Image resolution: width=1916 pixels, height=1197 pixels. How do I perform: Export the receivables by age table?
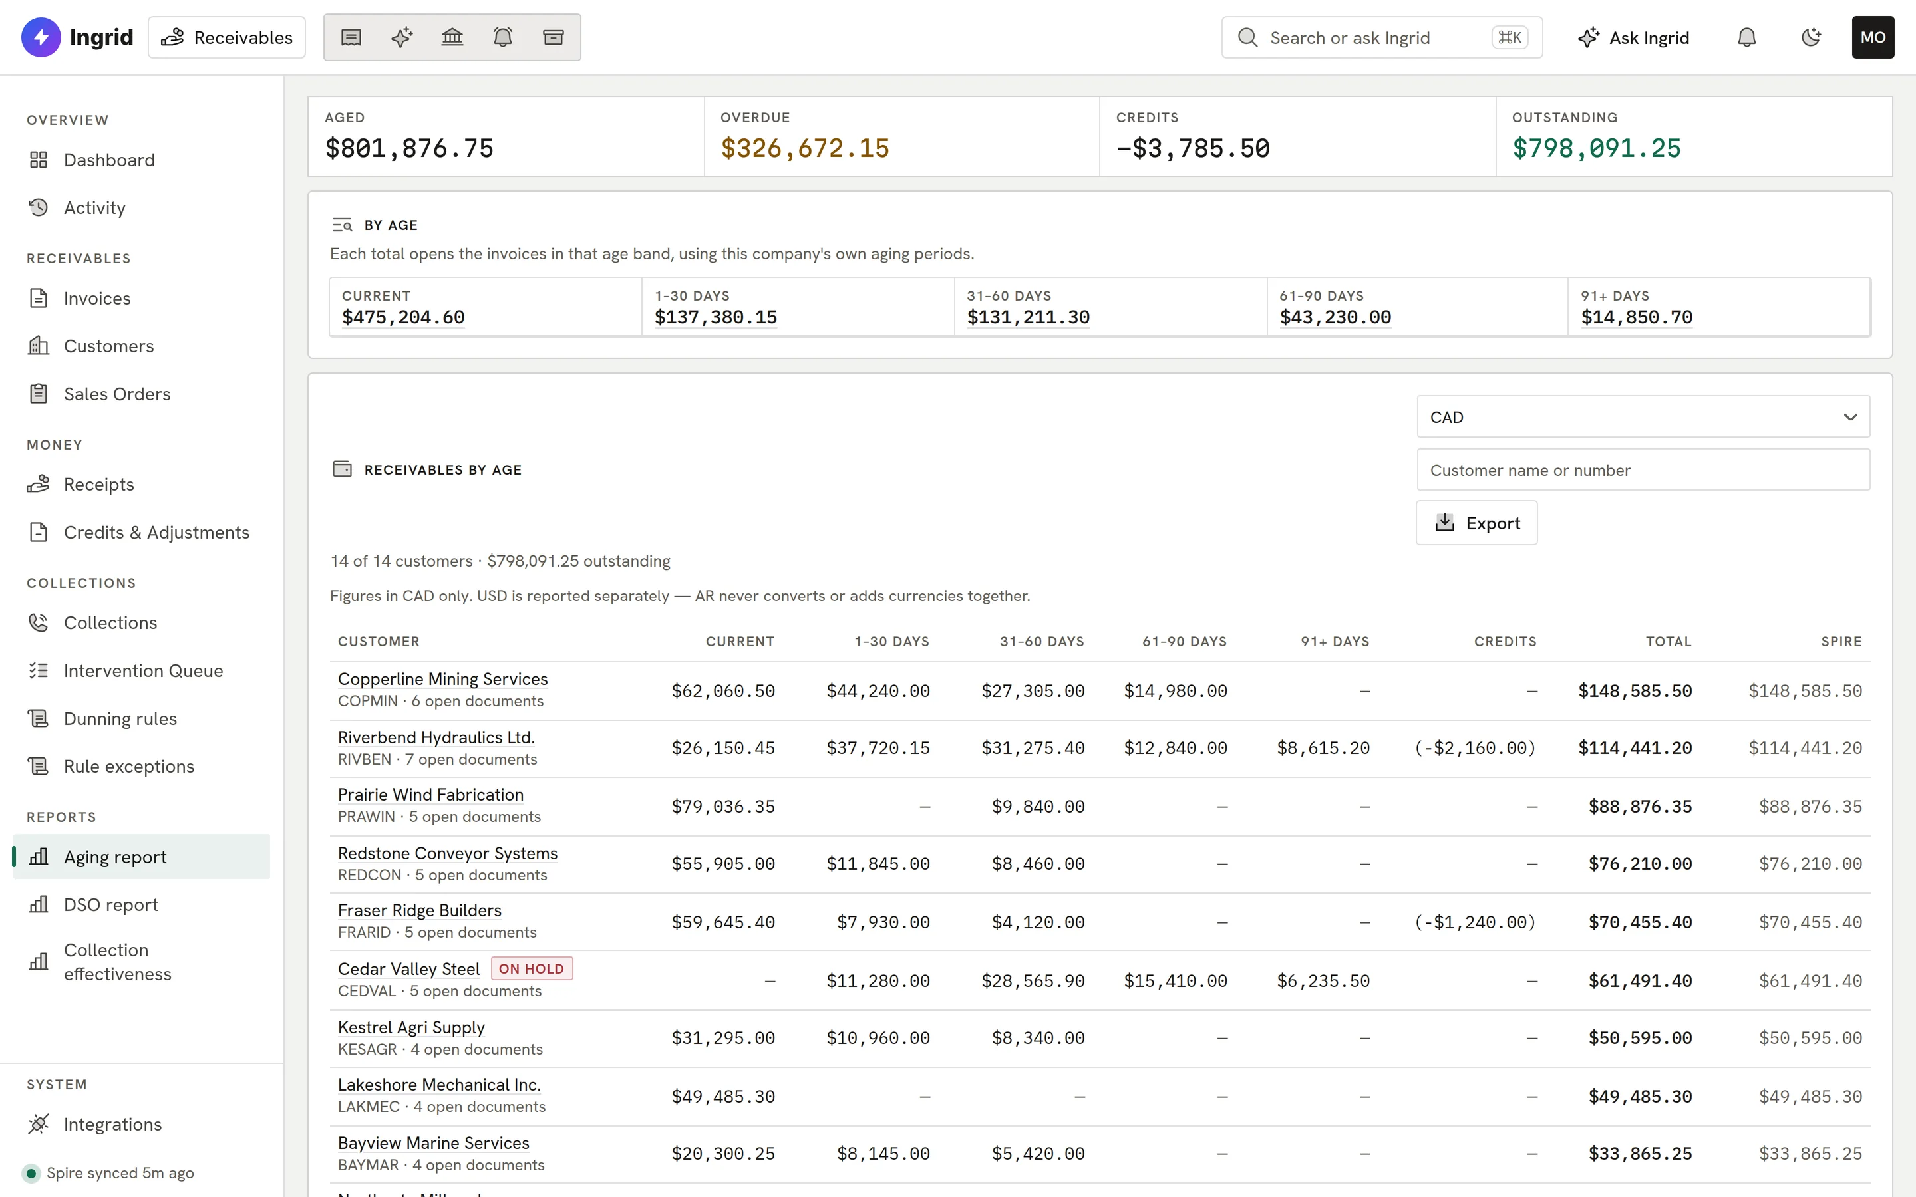click(1477, 523)
